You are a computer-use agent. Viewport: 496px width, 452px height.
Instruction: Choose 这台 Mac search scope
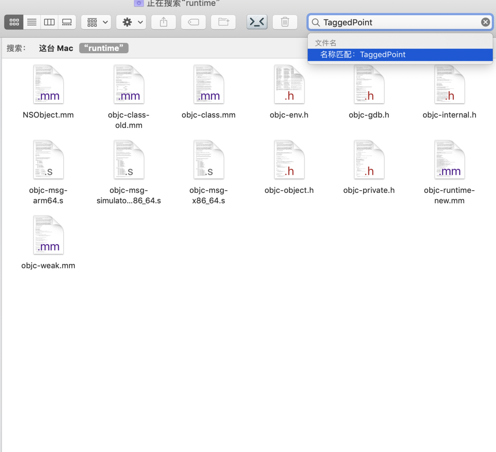pos(56,48)
